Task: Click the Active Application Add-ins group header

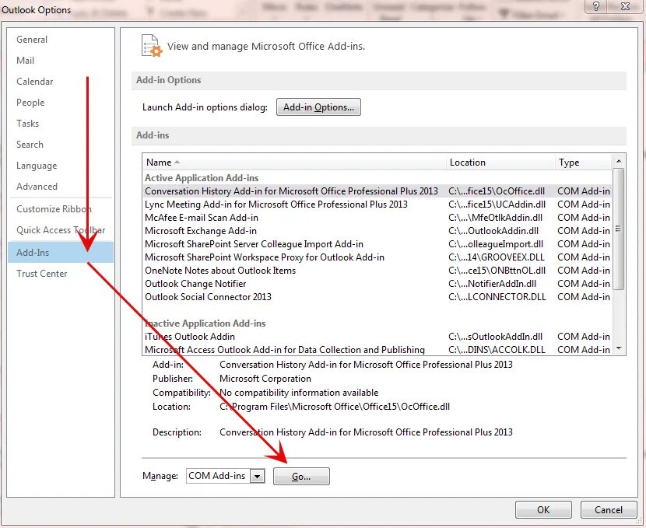Action: coord(202,178)
